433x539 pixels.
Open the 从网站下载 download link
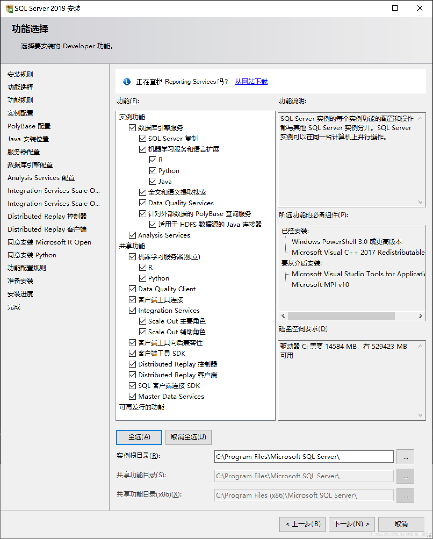251,82
